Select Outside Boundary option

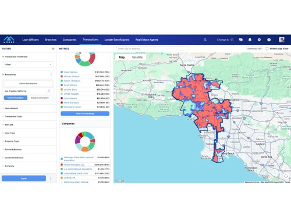pyautogui.click(x=40, y=98)
